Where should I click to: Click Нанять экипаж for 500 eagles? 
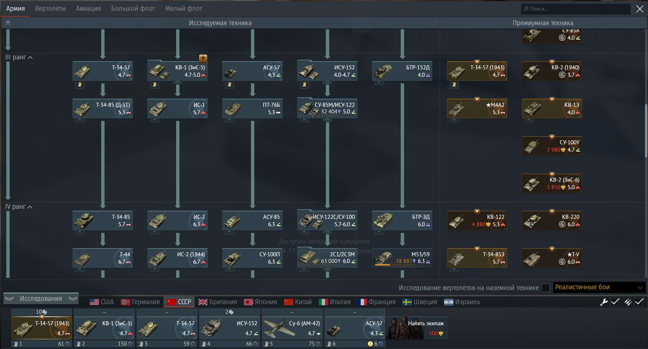(417, 328)
